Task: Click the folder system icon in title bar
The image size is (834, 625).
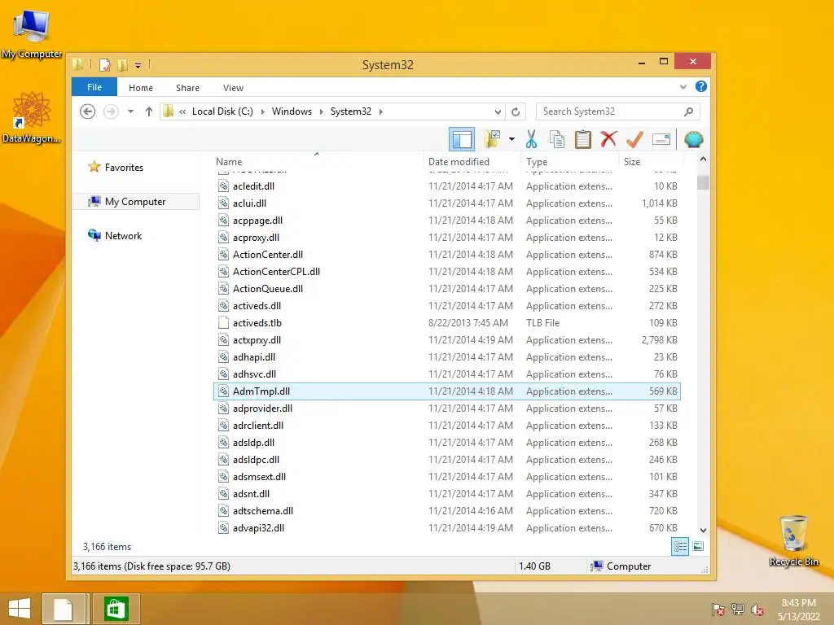Action: (78, 65)
